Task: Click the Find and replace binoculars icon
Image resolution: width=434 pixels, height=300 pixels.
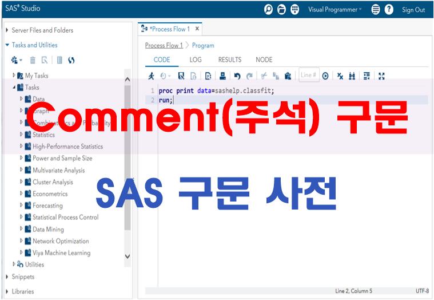Action: click(x=352, y=76)
